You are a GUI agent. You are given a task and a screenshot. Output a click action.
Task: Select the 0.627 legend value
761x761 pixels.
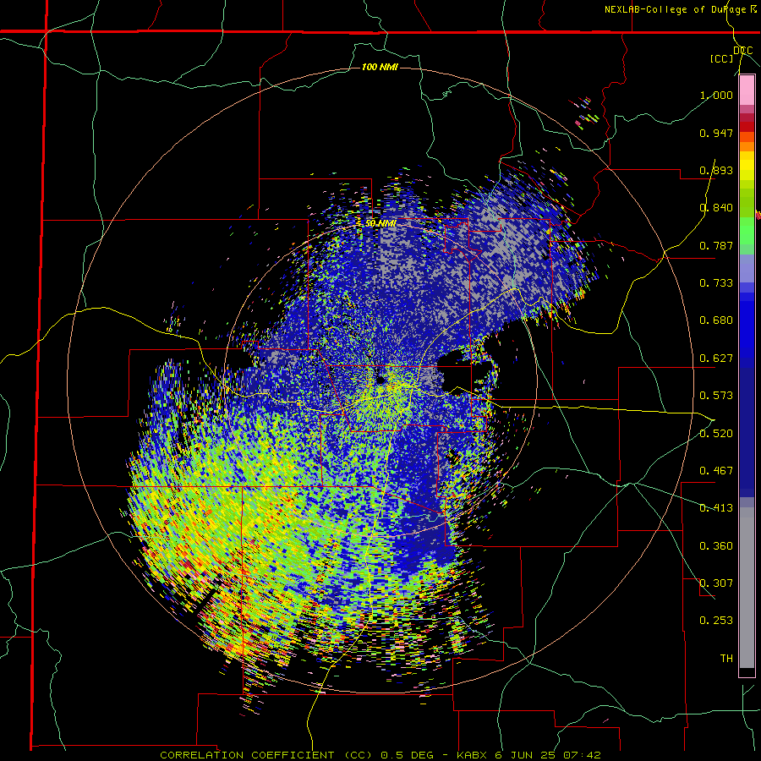[716, 359]
